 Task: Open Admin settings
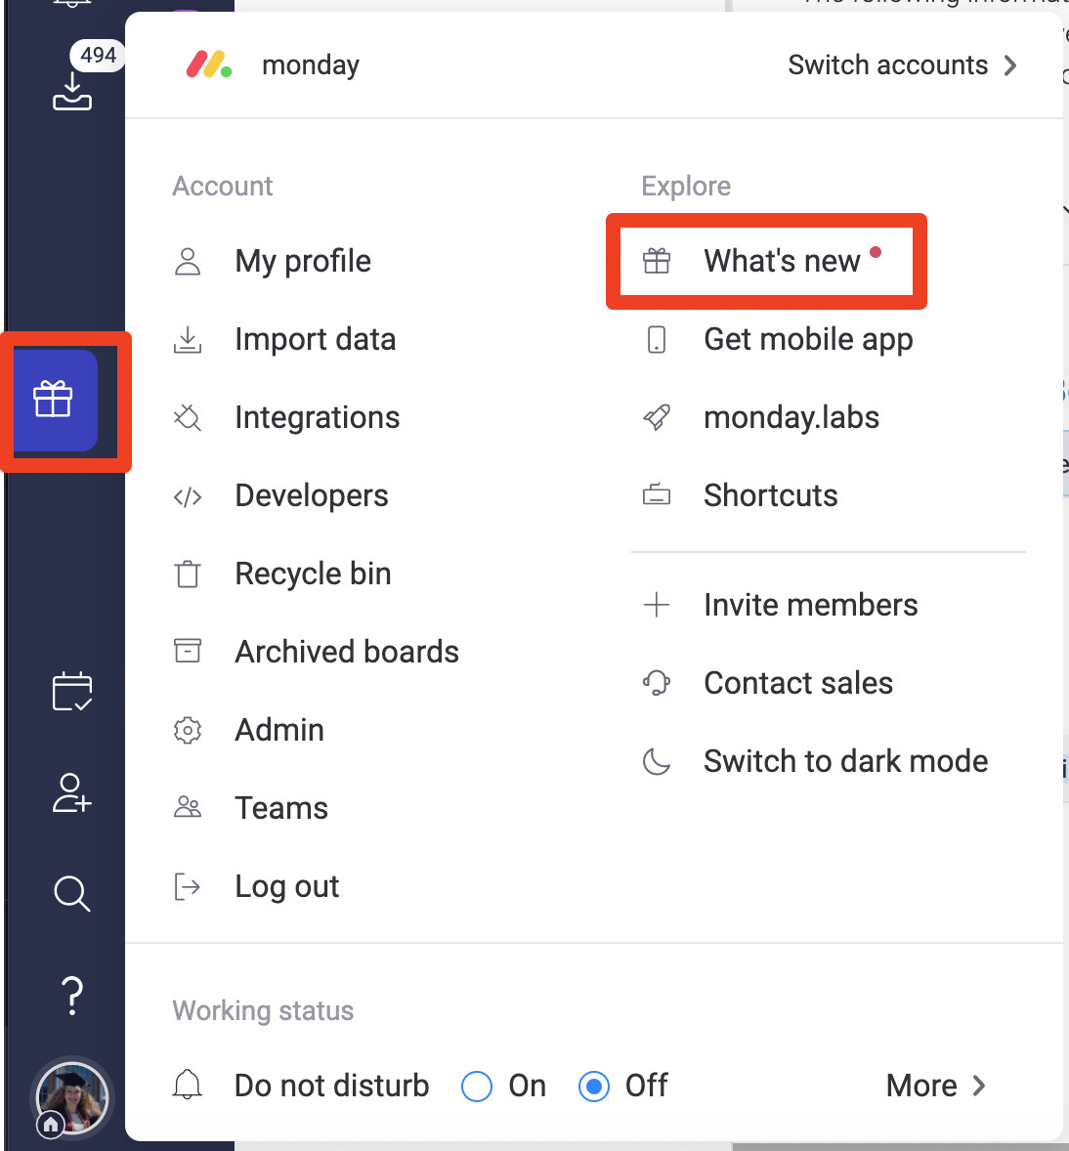coord(279,731)
